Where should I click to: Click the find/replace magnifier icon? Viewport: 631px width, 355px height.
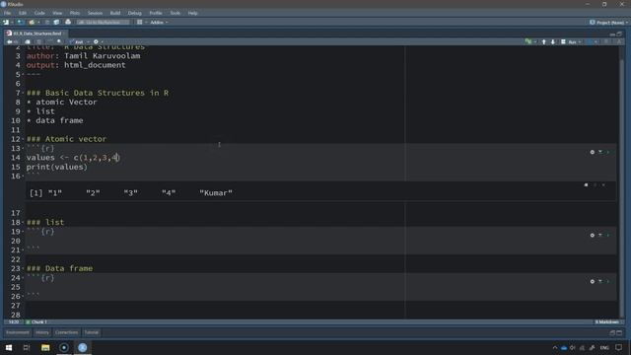59,41
